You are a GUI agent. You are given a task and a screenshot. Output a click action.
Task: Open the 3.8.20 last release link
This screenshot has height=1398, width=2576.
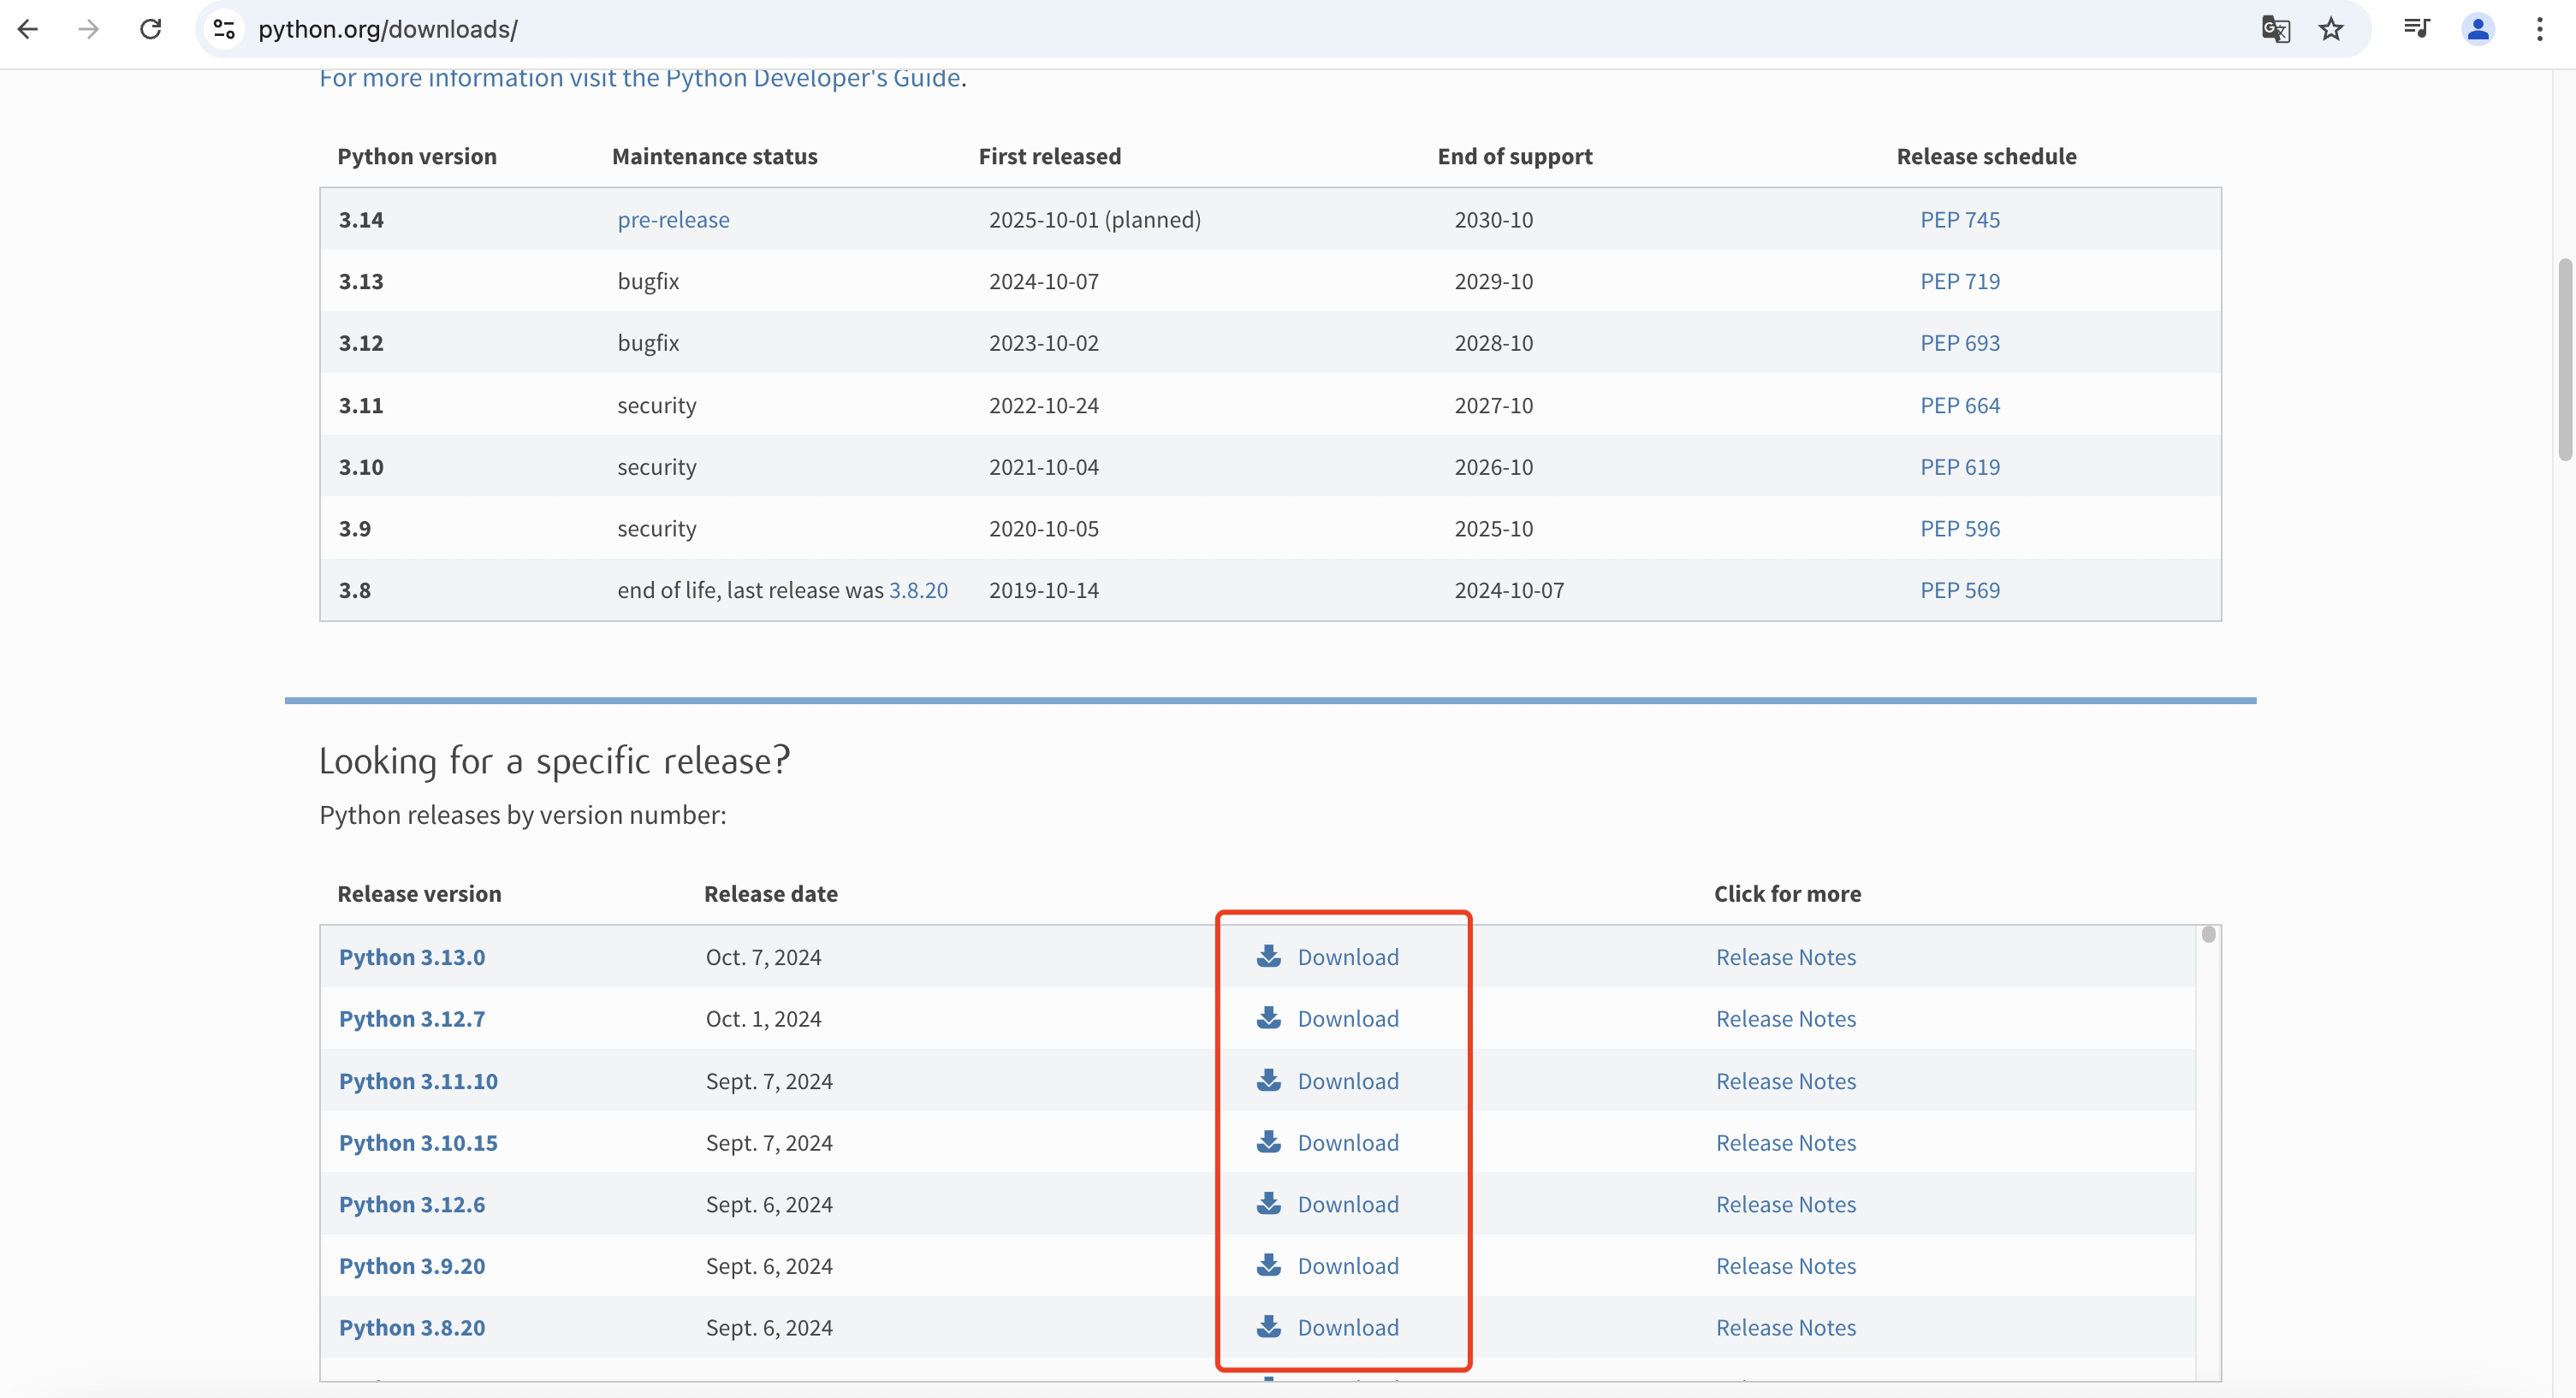point(918,590)
